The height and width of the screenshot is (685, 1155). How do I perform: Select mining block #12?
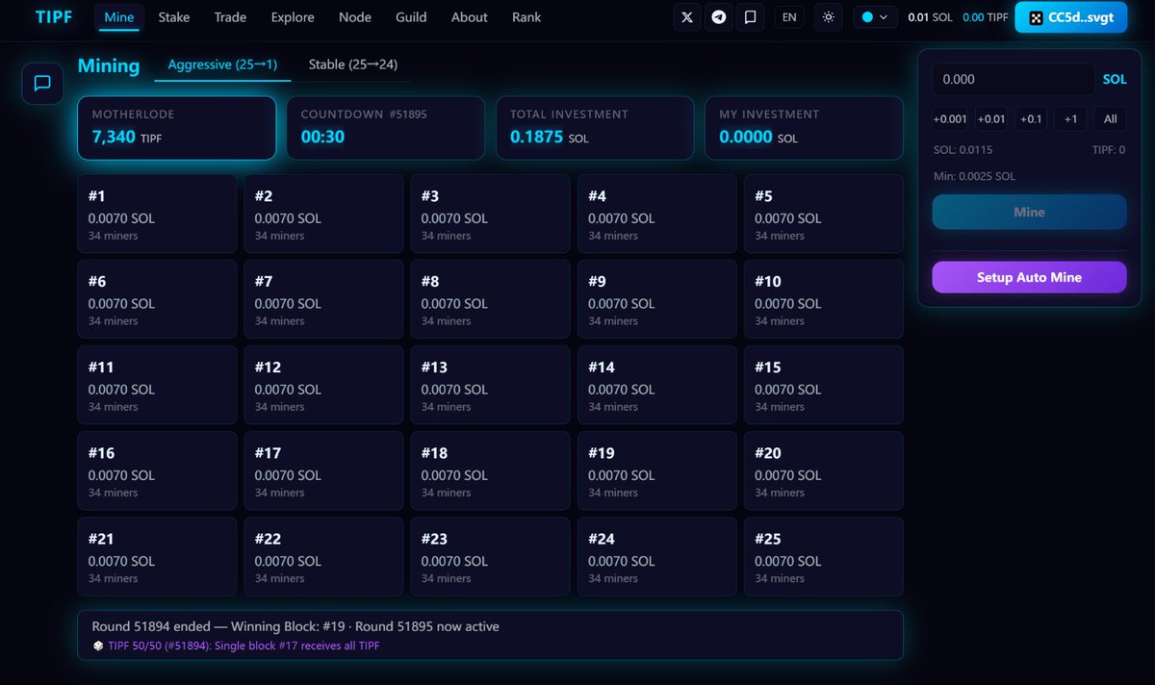pos(323,385)
